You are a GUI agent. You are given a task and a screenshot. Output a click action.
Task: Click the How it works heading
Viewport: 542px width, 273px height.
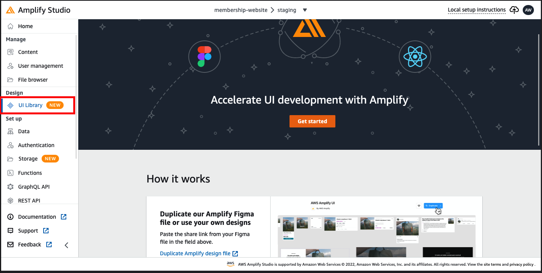click(178, 179)
